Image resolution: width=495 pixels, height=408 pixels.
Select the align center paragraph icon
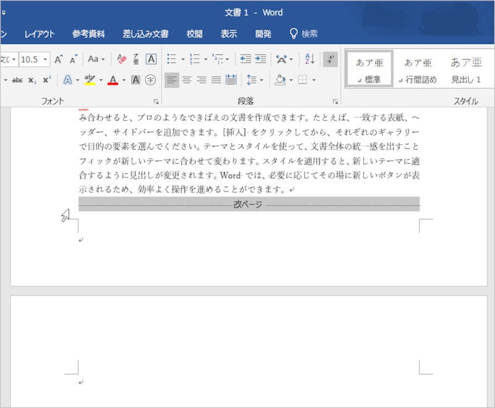click(187, 80)
